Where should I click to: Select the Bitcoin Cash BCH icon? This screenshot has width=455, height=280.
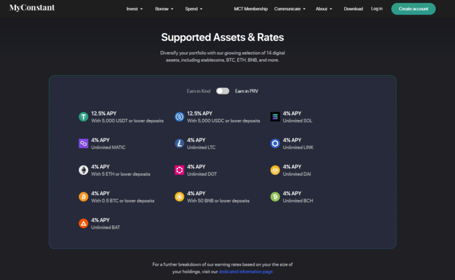tap(275, 197)
